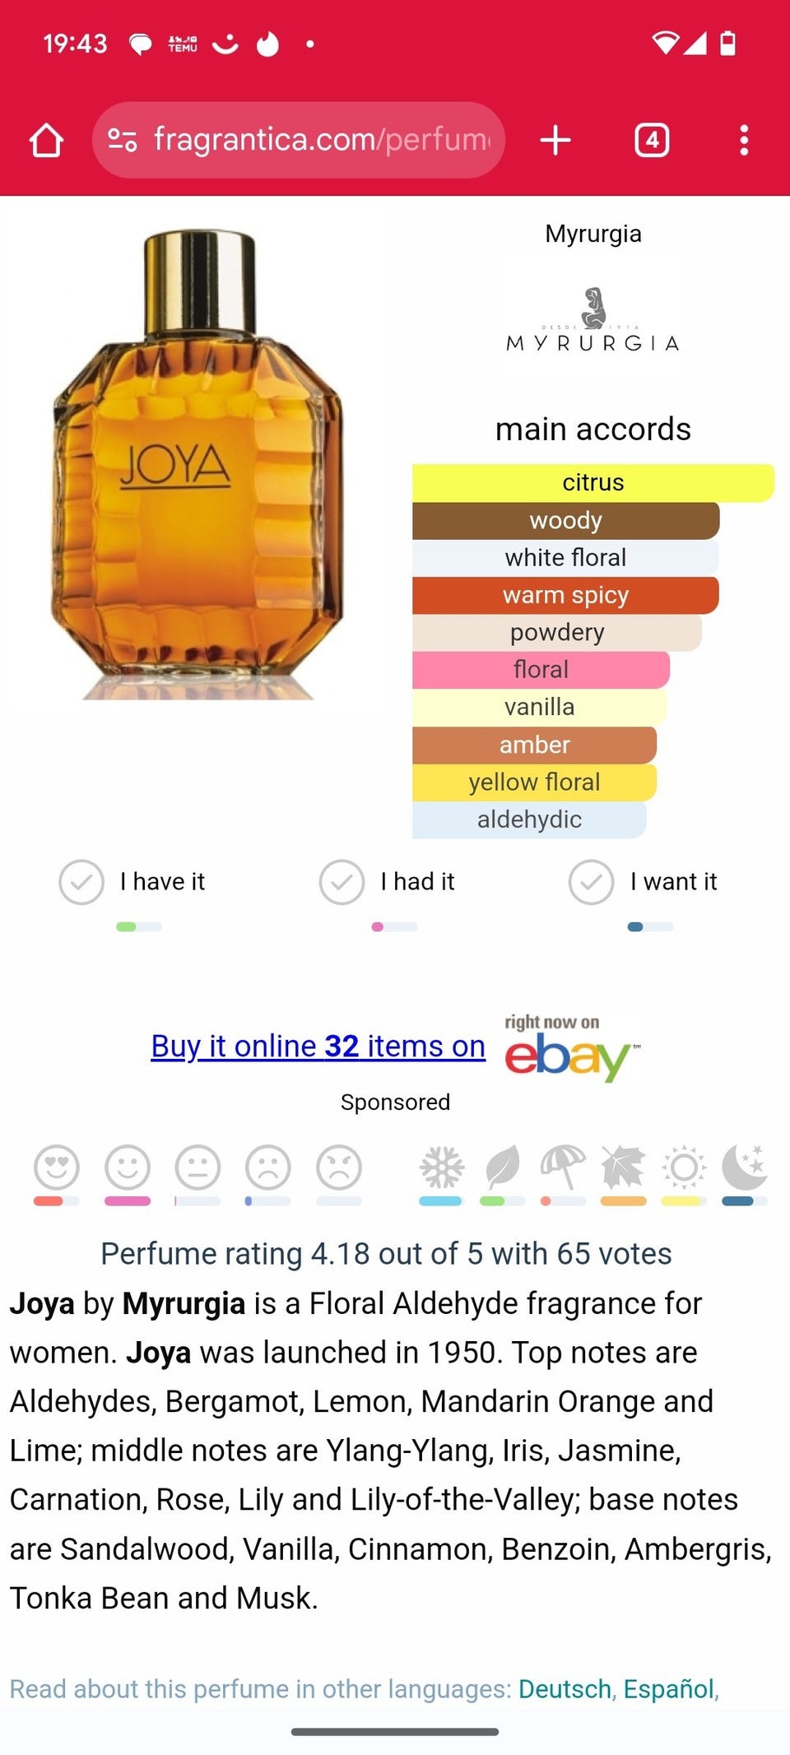Tap the Joya perfume bottle image
Image resolution: width=790 pixels, height=1755 pixels.
[x=197, y=465]
